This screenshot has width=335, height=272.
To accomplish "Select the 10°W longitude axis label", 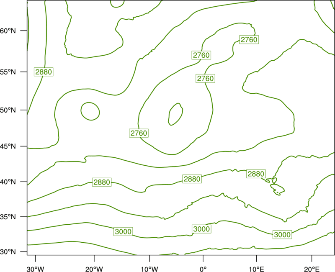I will pyautogui.click(x=149, y=269).
